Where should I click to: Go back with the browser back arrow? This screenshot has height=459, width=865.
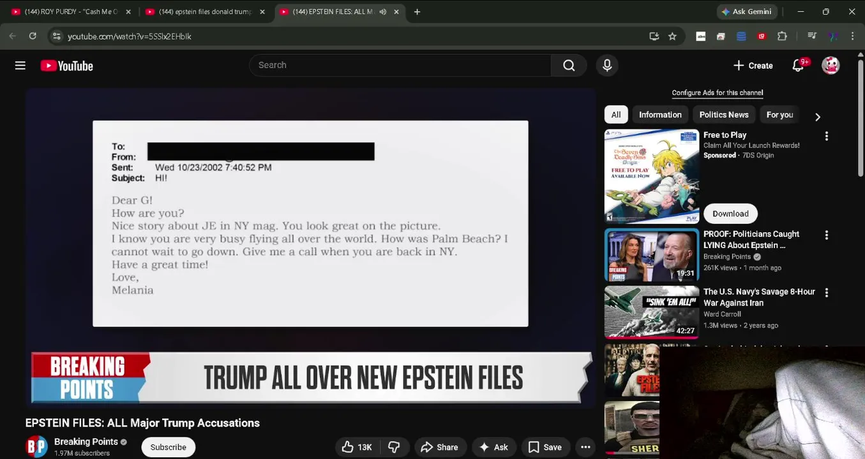click(x=12, y=36)
